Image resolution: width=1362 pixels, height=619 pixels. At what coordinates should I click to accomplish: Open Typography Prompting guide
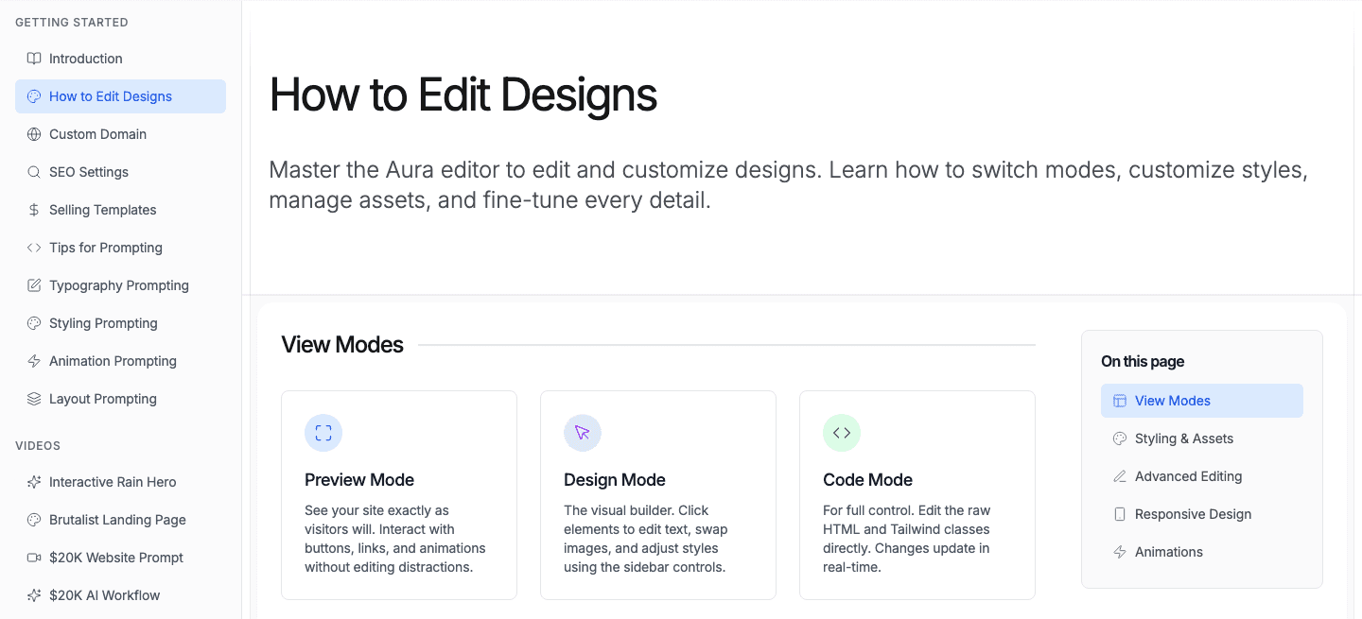120,285
